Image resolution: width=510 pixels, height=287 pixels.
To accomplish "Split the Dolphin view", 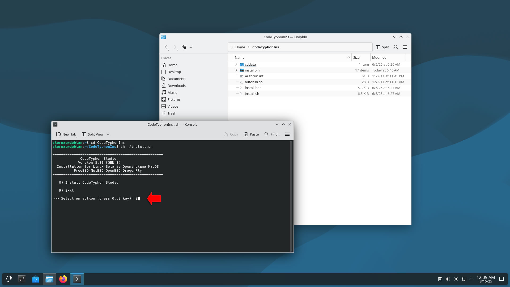I will (x=382, y=47).
